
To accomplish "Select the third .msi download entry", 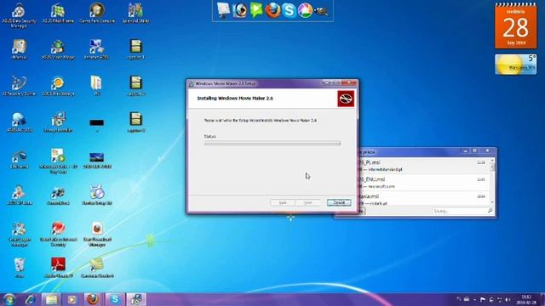I will (x=424, y=199).
